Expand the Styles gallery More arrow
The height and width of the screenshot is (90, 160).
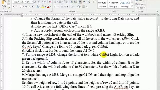point(132,7)
